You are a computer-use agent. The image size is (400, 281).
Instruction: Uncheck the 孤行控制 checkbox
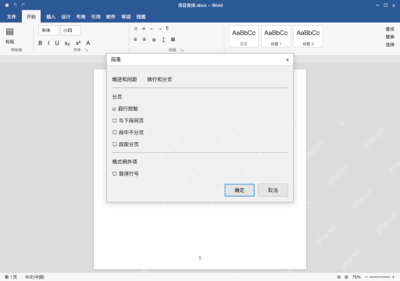pos(114,109)
